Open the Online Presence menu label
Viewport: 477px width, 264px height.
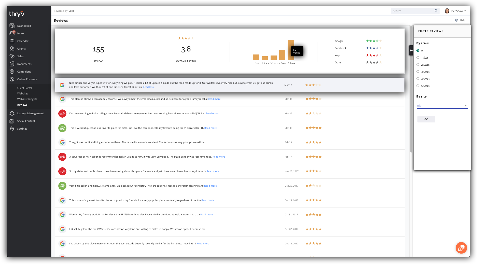click(27, 79)
